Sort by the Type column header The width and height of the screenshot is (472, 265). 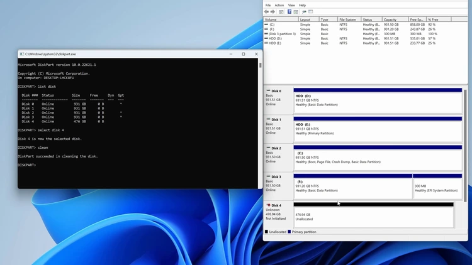coord(328,19)
